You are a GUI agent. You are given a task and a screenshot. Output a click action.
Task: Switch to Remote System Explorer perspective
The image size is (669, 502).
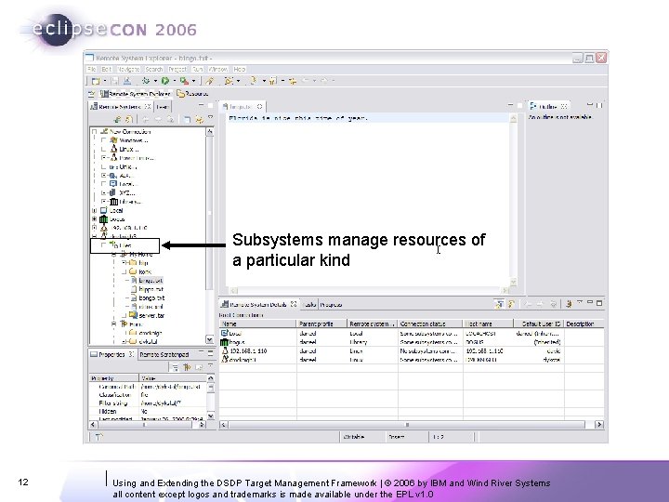click(x=135, y=94)
